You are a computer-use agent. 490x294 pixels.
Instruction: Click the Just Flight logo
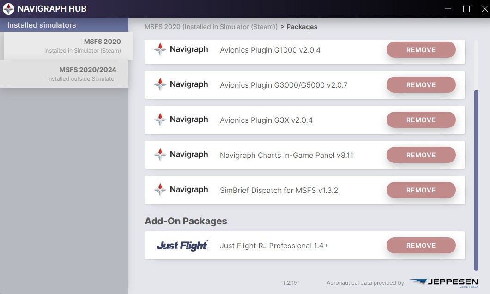point(182,246)
